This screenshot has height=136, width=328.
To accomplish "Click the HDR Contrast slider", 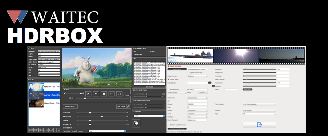I will click(259, 79).
